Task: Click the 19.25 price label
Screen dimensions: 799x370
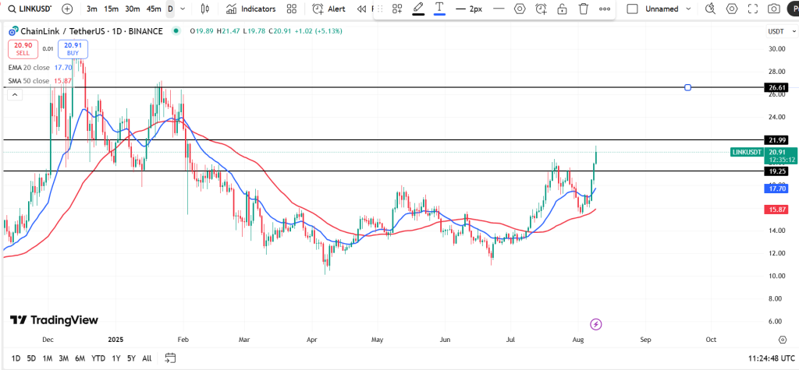Action: click(776, 171)
